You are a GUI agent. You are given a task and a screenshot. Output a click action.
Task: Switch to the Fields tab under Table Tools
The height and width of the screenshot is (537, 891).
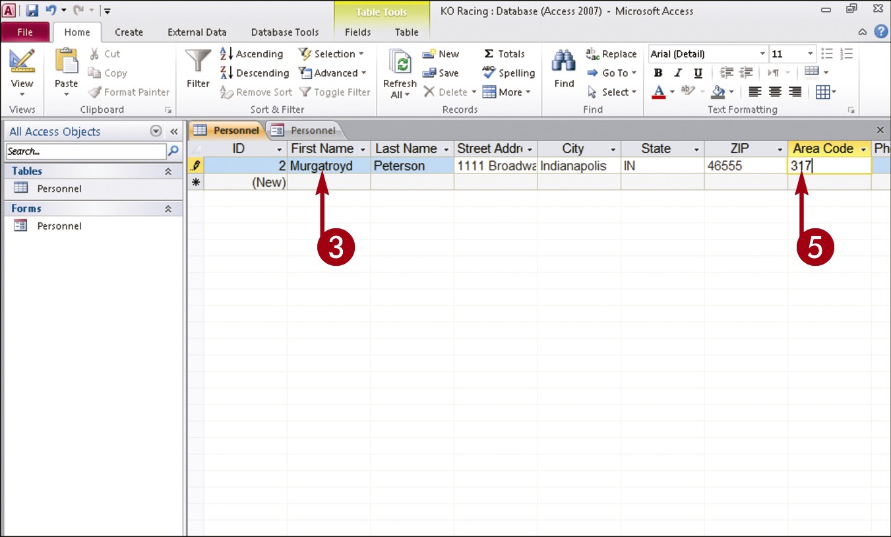tap(357, 32)
